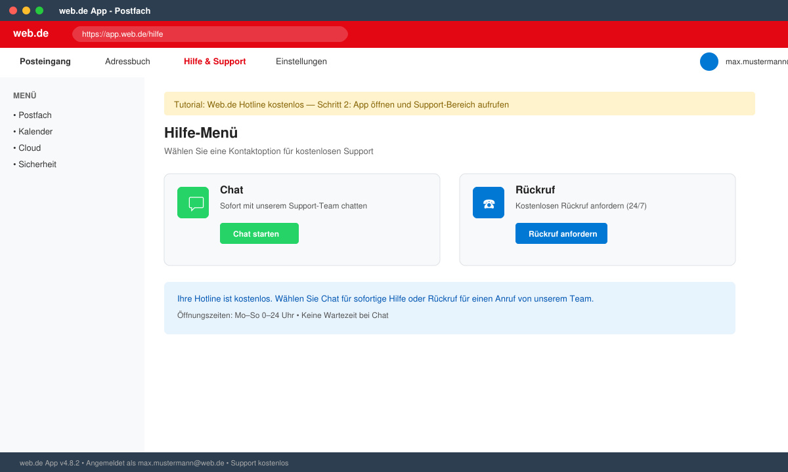Click the MENÜ sidebar header
Screen dimensions: 788x472
point(25,96)
